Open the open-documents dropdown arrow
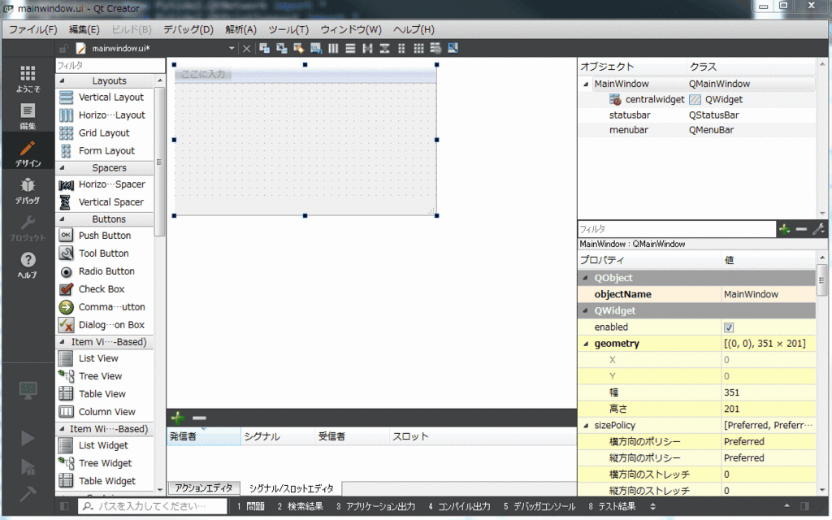 coord(232,48)
